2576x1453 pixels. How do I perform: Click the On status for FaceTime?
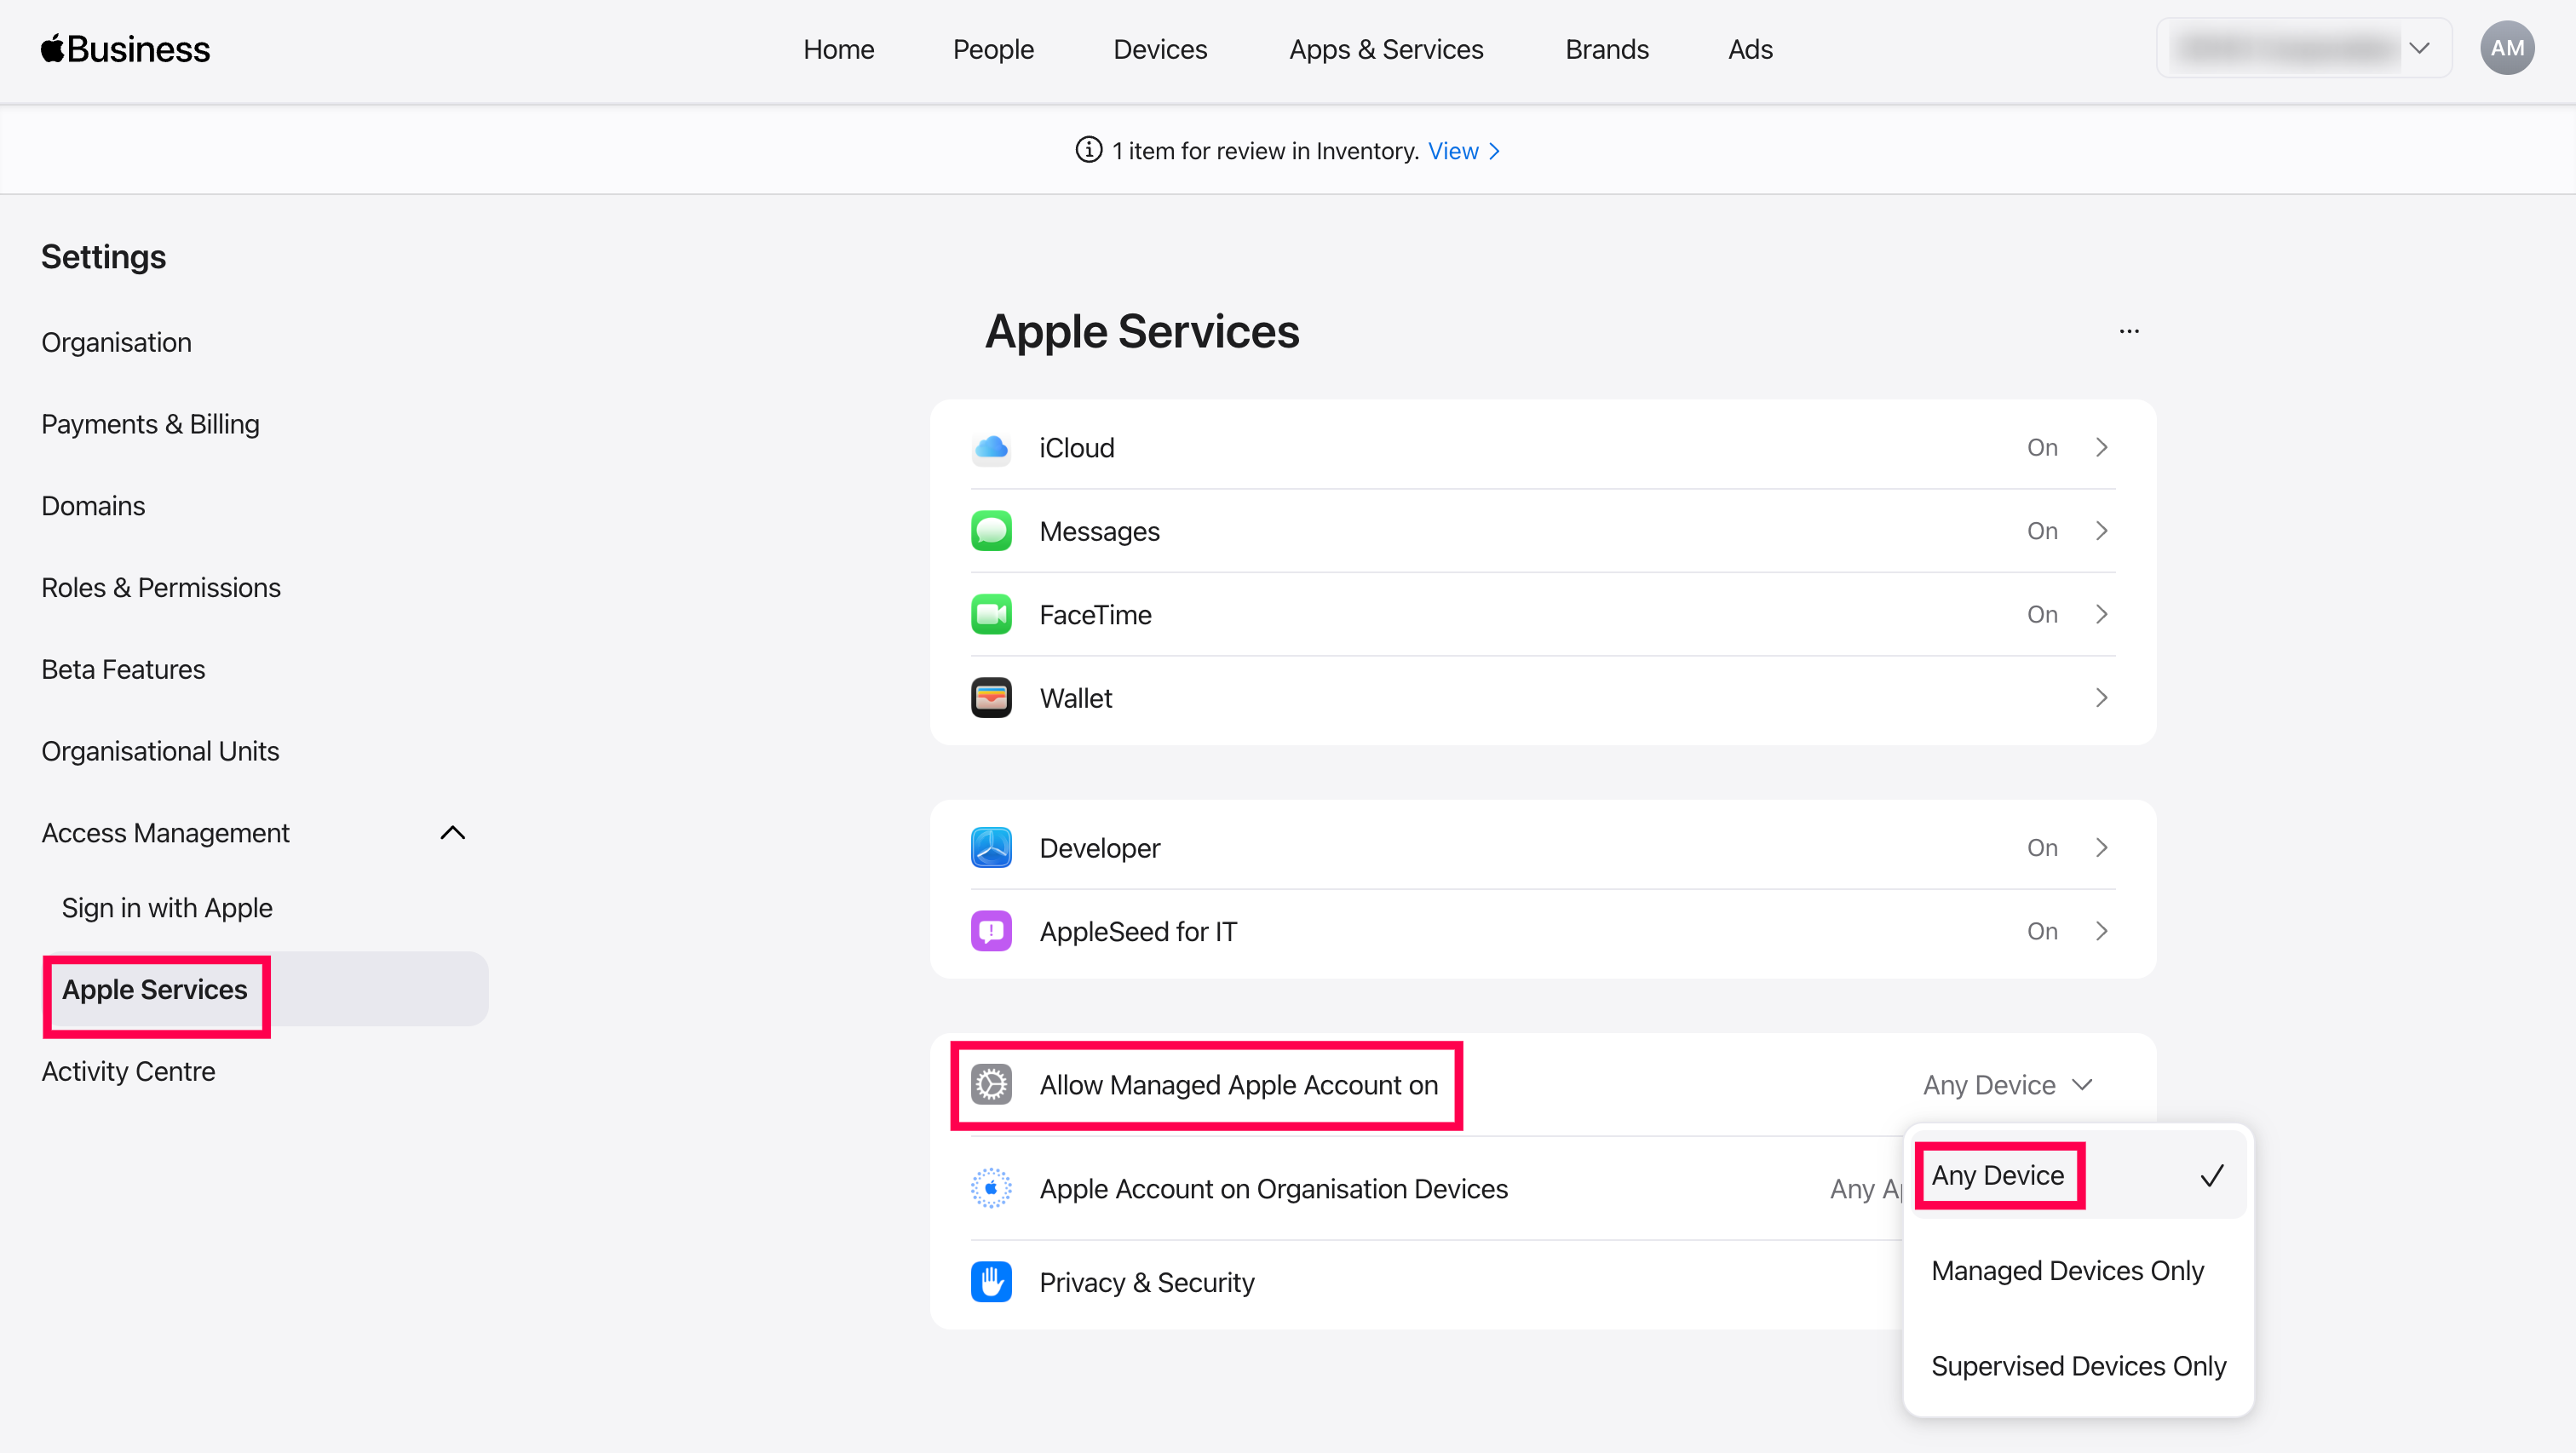click(2042, 615)
